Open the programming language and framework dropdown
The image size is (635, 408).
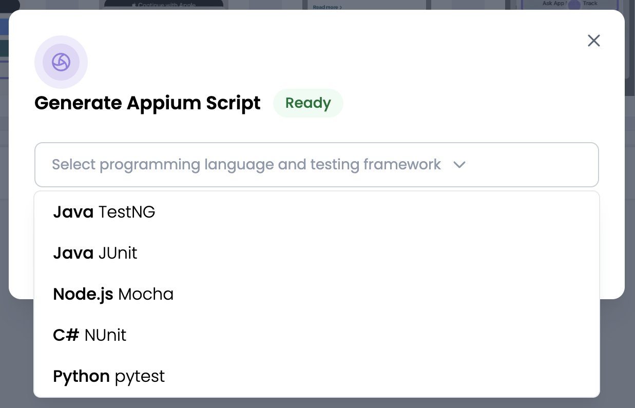(x=317, y=165)
